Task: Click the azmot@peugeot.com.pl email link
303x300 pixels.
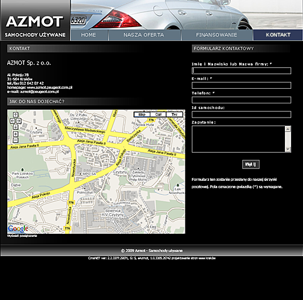Action: click(x=40, y=92)
